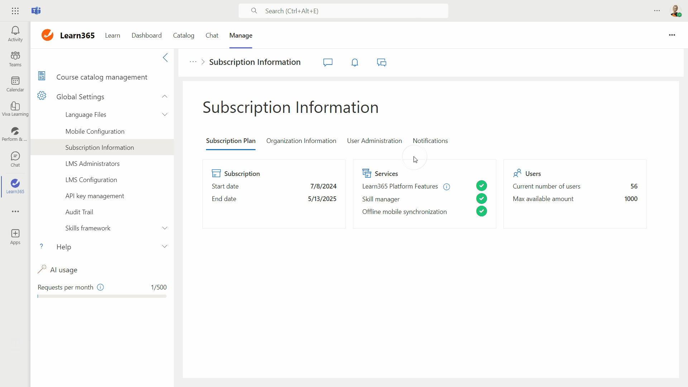Collapse the Global Settings section
Screen dimensions: 688x387
[164, 97]
